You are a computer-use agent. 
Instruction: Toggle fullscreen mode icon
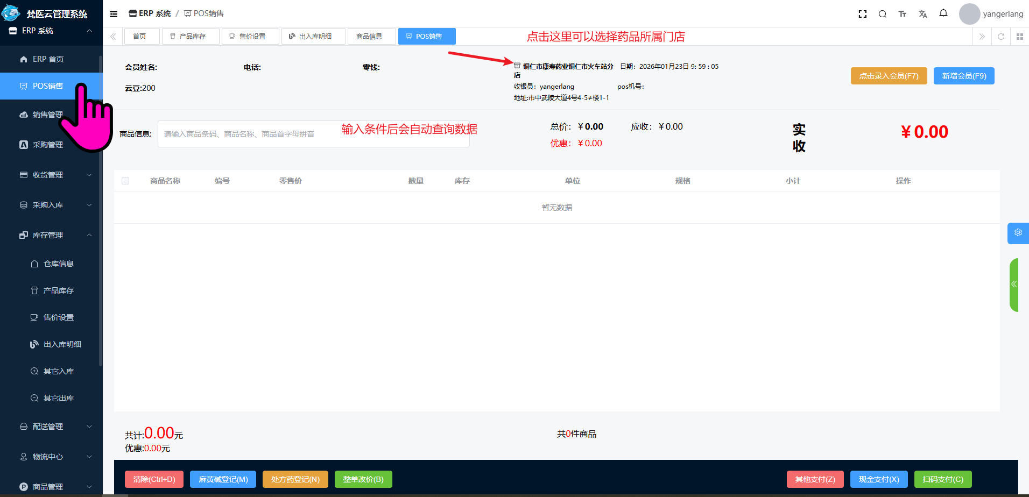(862, 14)
